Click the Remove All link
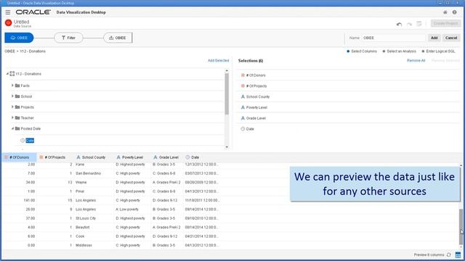Image resolution: width=465 pixels, height=261 pixels. (x=416, y=60)
